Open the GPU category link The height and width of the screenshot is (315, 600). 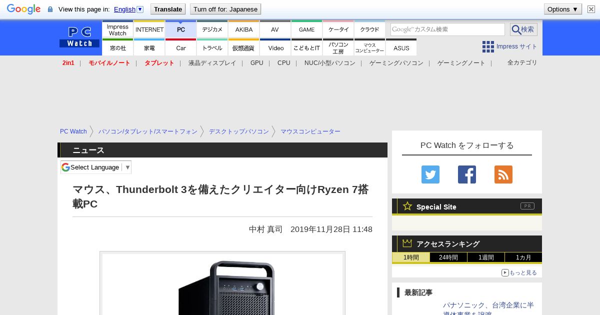tap(257, 63)
